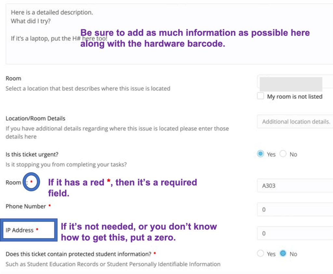Open the Room location dropdown
333x274 pixels.
290,83
